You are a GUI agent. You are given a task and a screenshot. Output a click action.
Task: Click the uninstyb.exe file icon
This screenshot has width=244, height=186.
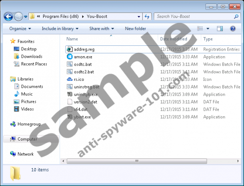point(70,94)
